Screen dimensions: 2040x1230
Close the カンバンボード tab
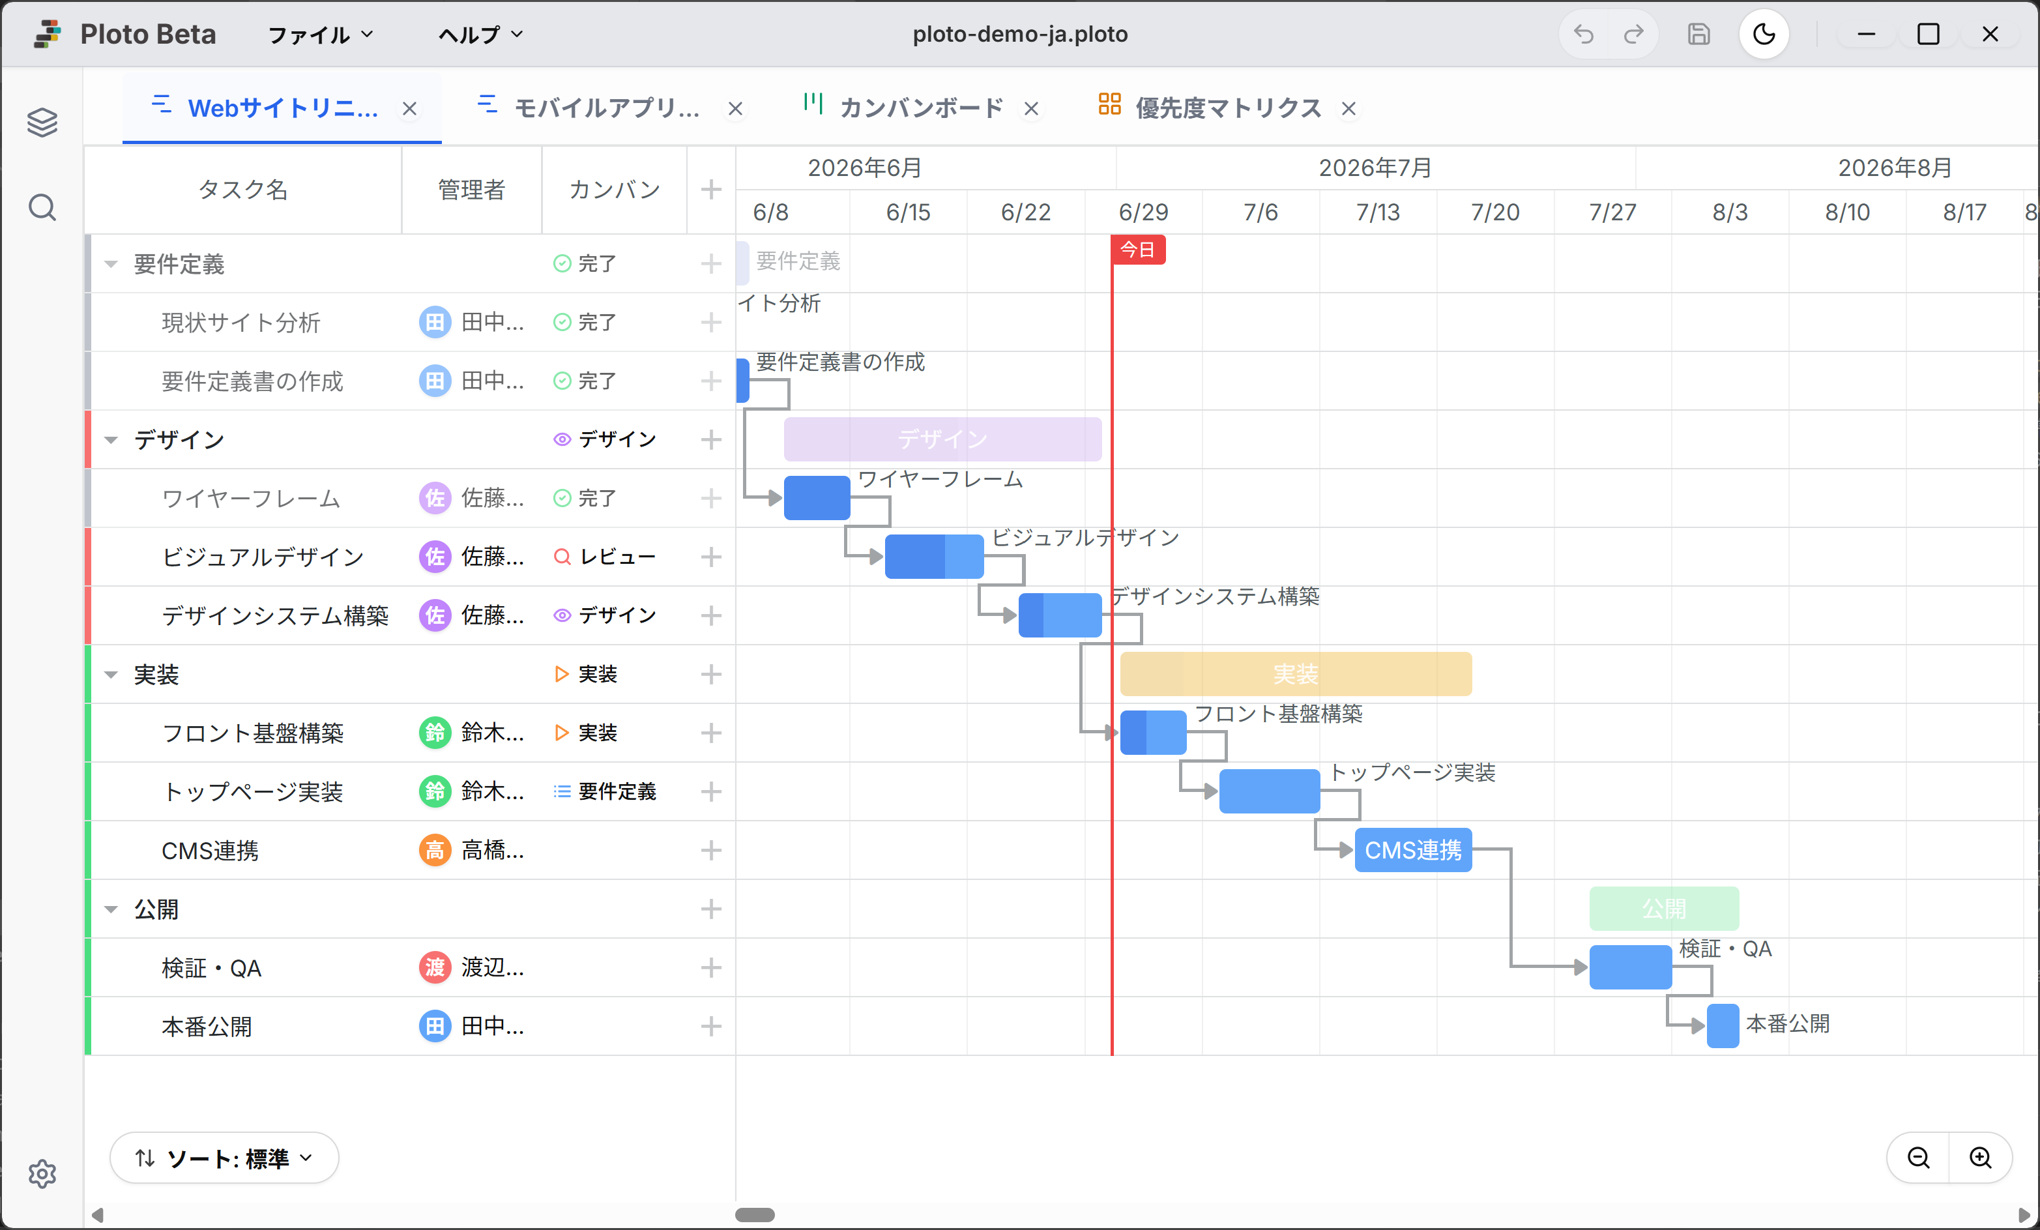[x=1031, y=108]
